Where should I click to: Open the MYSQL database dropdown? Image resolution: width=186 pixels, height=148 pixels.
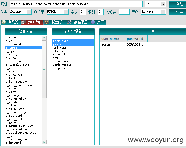pos(66,12)
